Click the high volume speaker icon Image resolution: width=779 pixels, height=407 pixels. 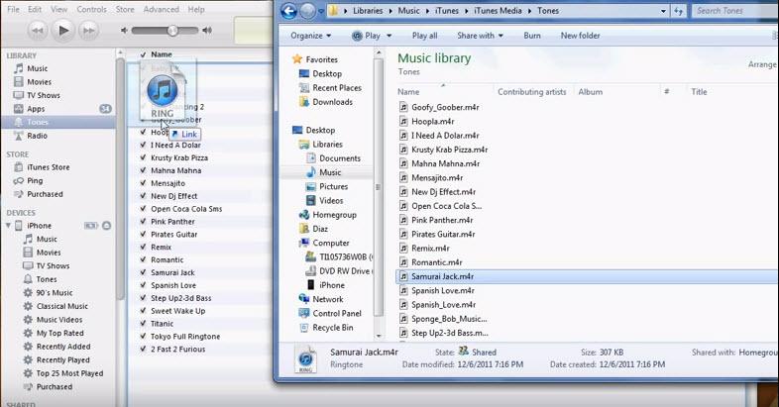click(x=207, y=31)
